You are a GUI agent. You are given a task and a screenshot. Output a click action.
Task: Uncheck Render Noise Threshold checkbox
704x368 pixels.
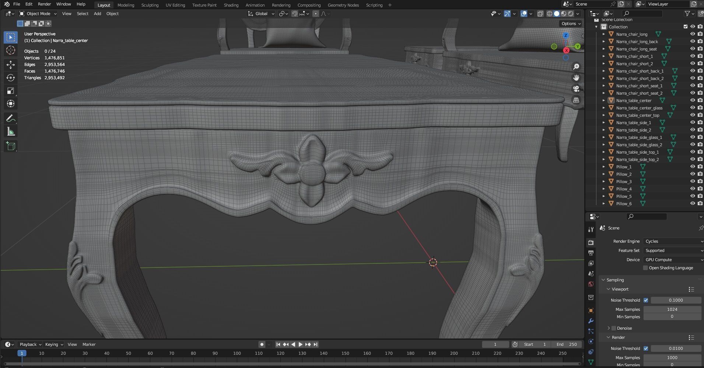tap(646, 348)
